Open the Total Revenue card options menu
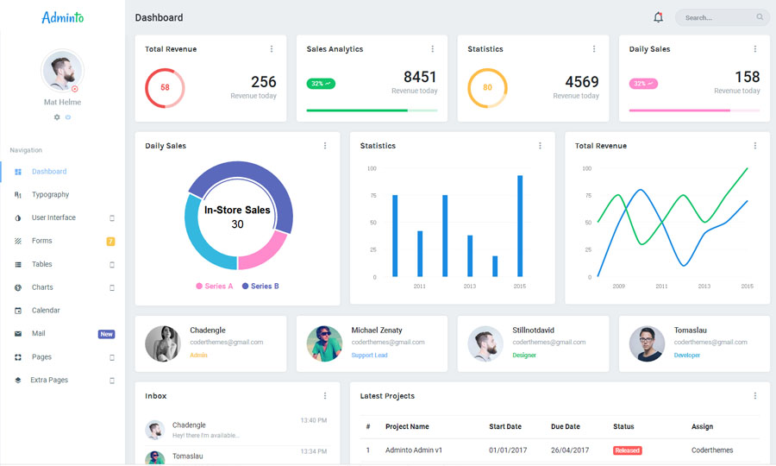776x466 pixels. click(x=272, y=49)
